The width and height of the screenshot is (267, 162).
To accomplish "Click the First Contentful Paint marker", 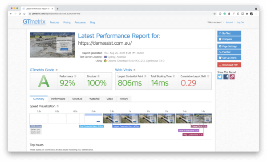I will 91,126.
